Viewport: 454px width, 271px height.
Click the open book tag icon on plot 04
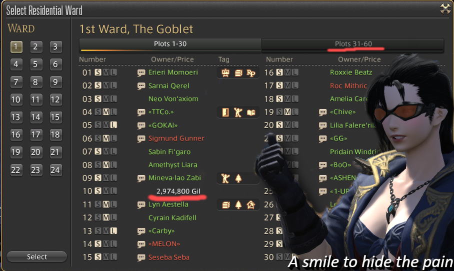click(x=250, y=112)
